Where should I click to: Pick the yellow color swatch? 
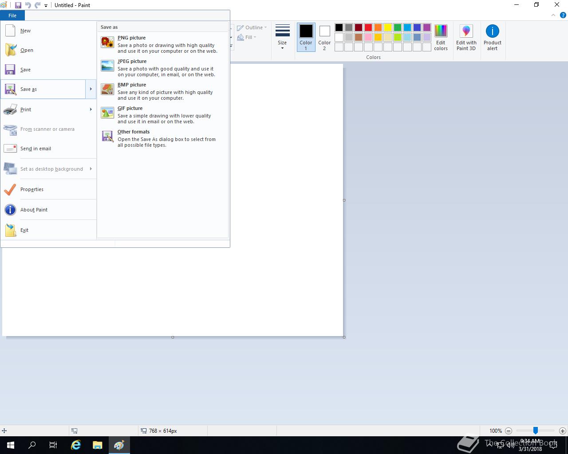[388, 27]
